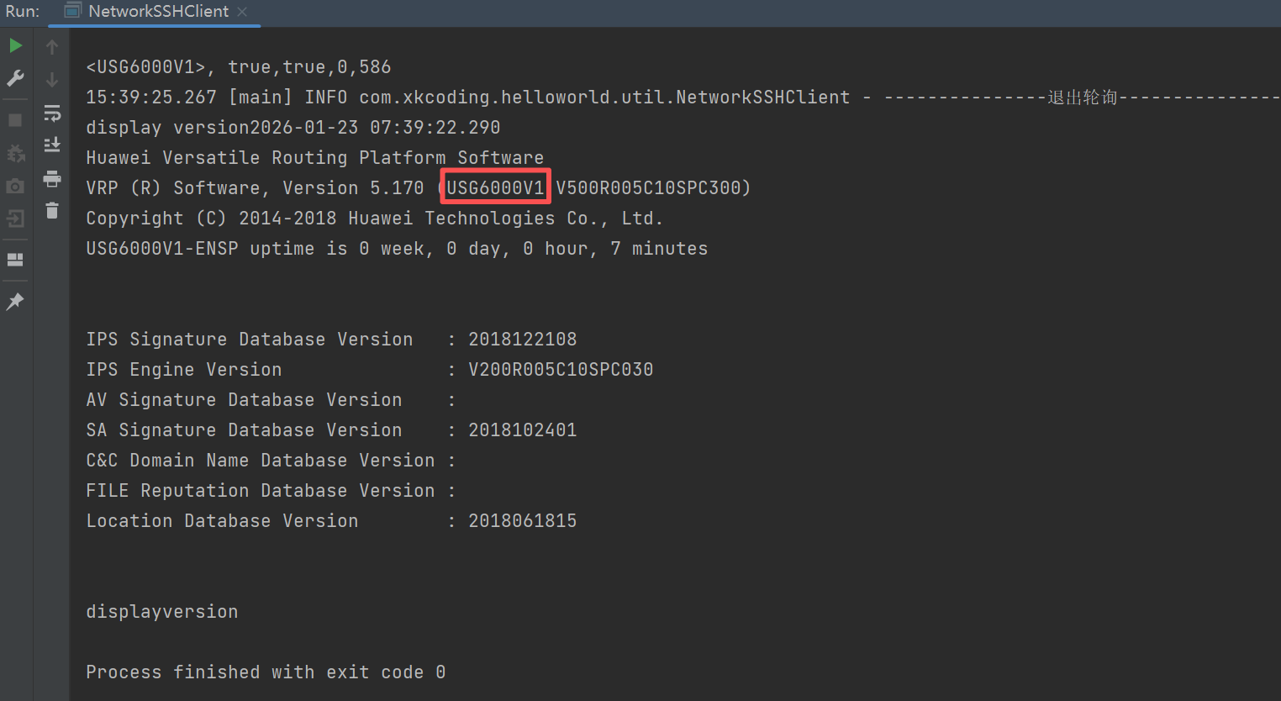Click the IPS Engine Version value V200R005C10SPC030
The width and height of the screenshot is (1281, 701).
point(560,369)
